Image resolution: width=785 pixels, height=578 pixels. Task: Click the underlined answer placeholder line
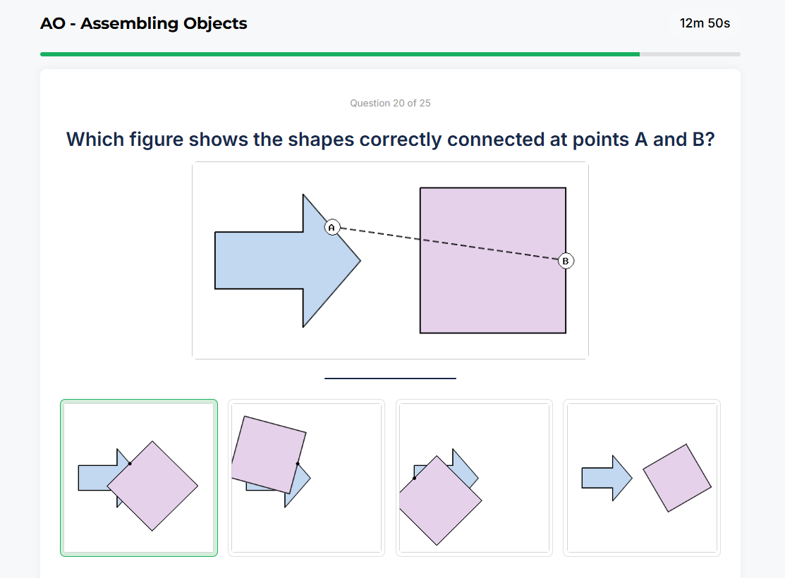click(390, 379)
